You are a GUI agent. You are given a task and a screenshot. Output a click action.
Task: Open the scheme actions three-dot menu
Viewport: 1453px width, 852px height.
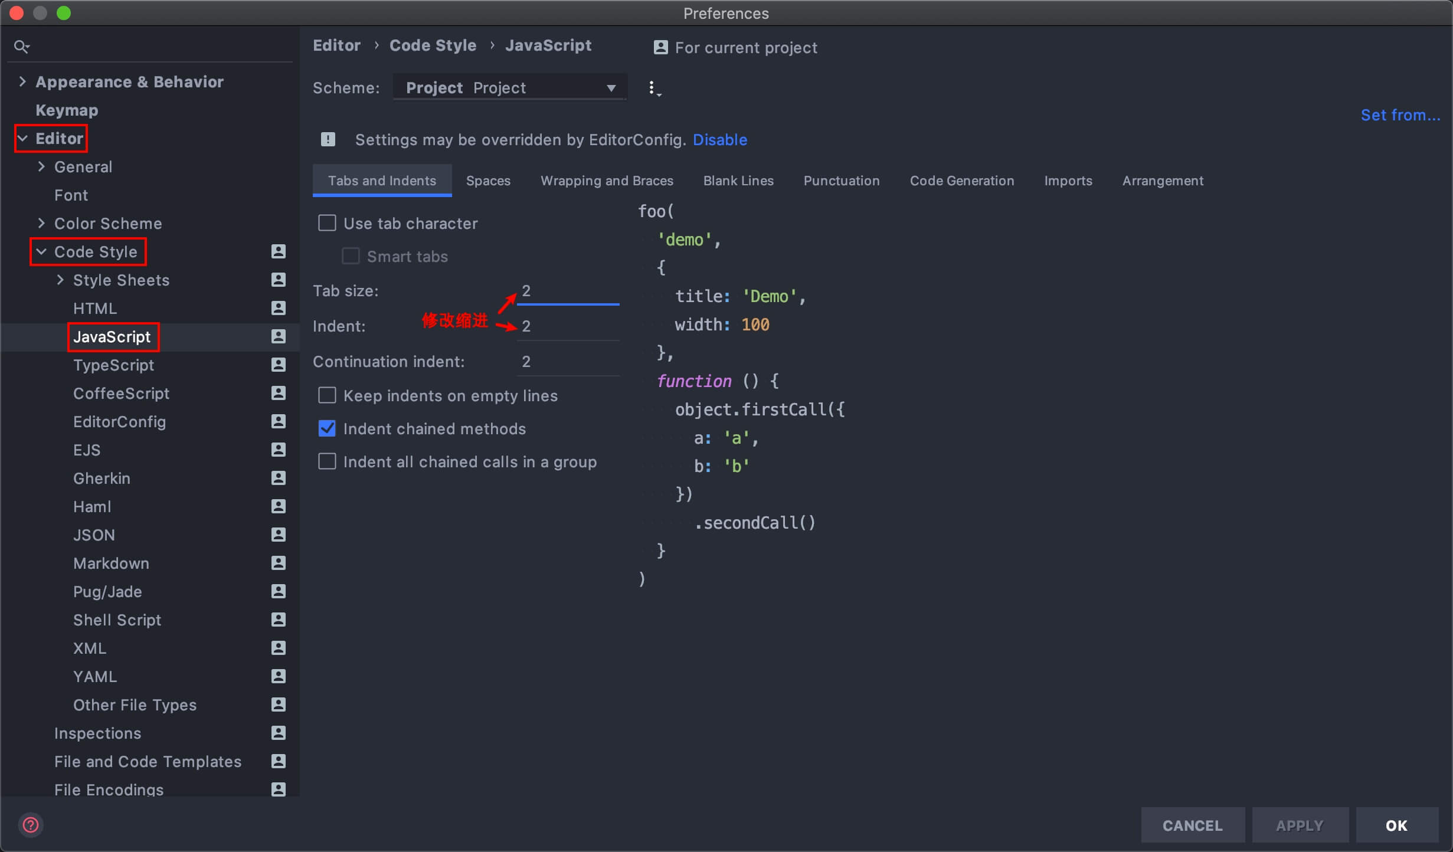653,89
